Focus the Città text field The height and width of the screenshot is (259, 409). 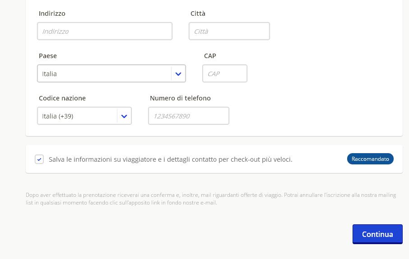coord(229,31)
